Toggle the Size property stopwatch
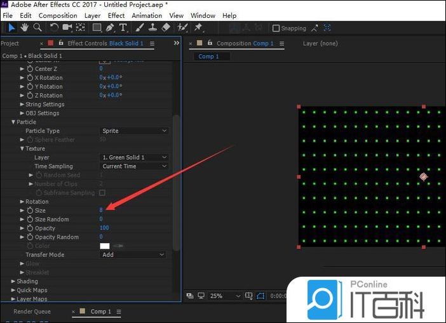Screen dimensions: 446x323 click(30, 211)
